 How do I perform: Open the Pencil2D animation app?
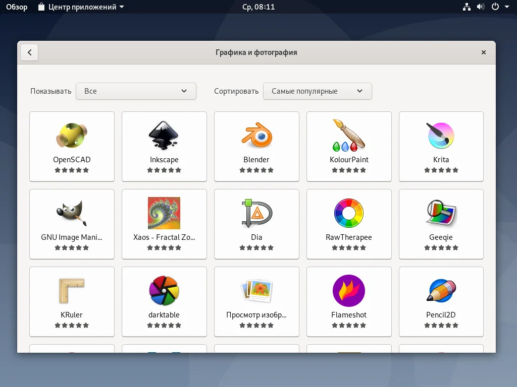click(x=441, y=301)
